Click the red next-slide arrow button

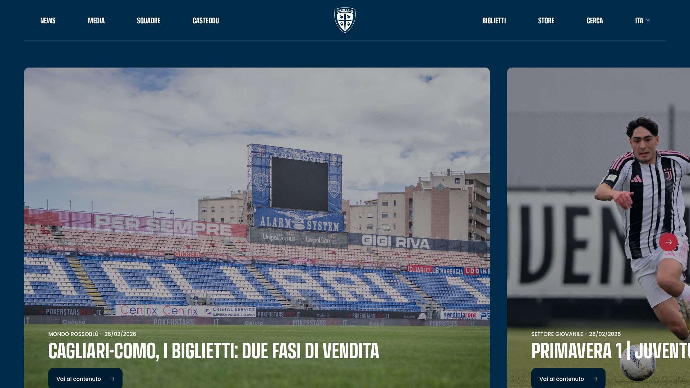668,242
